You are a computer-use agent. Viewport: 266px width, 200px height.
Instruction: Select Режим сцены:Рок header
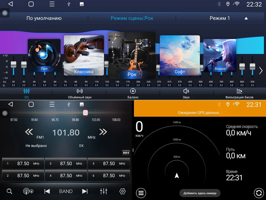[x=132, y=18]
